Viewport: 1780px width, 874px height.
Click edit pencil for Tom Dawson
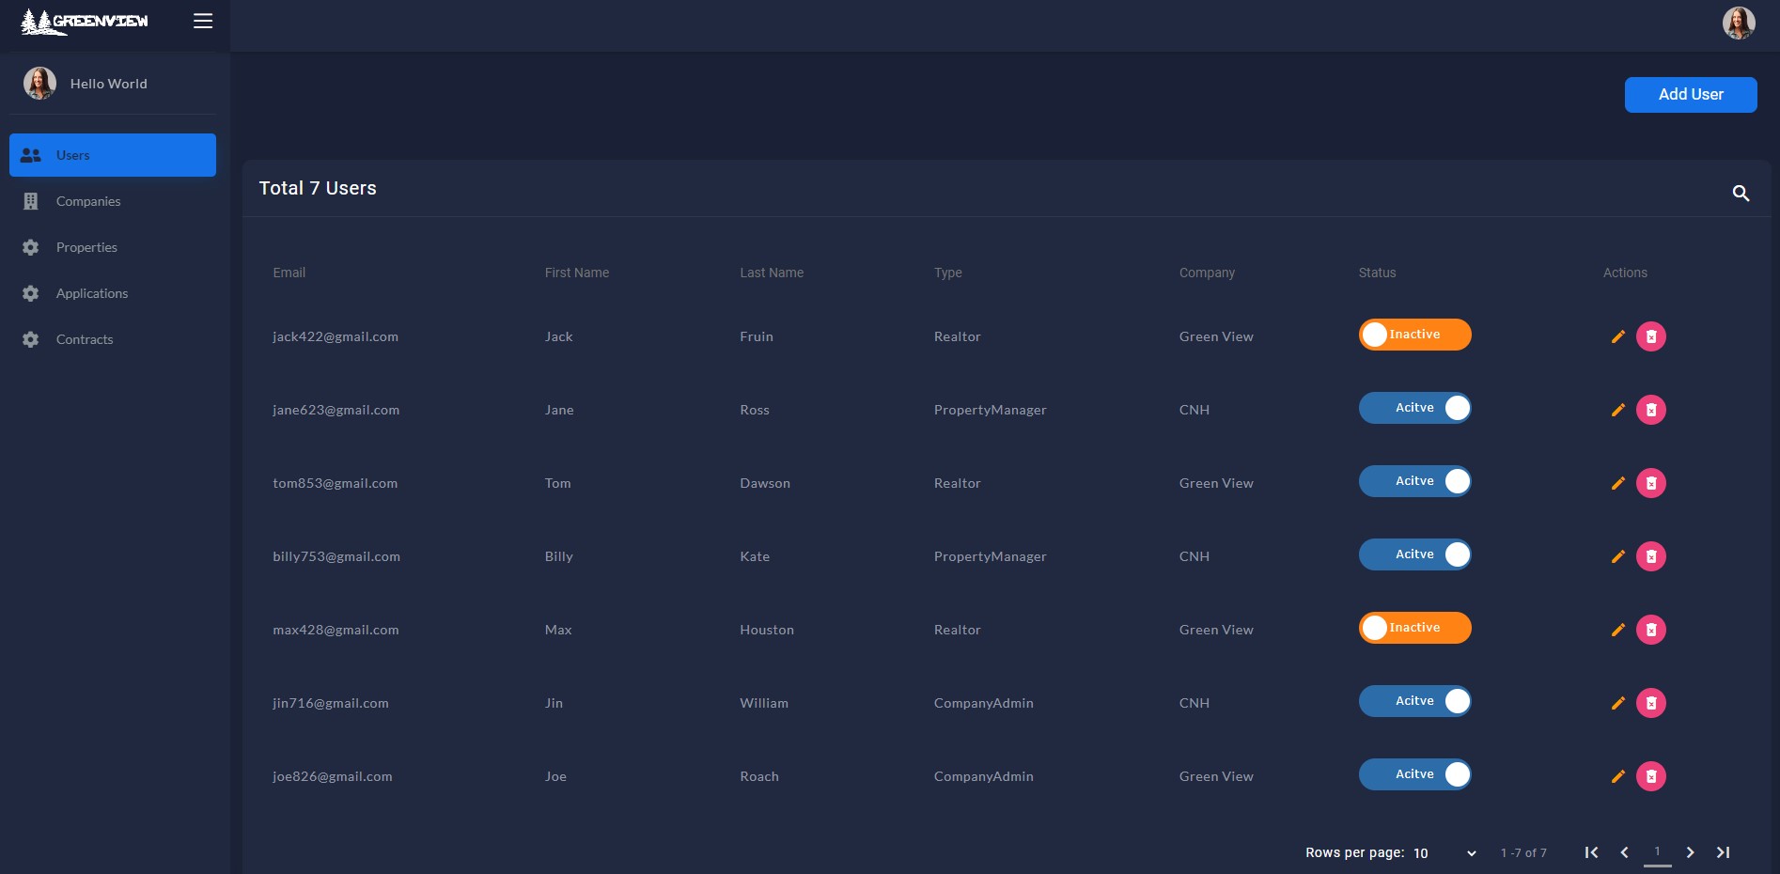point(1617,483)
